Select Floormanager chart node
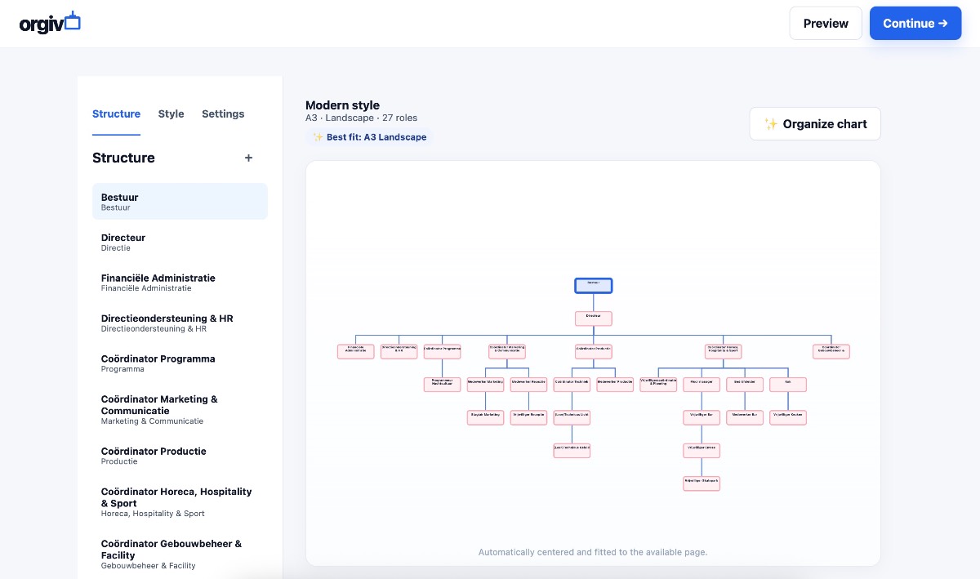The height and width of the screenshot is (579, 980). (702, 384)
